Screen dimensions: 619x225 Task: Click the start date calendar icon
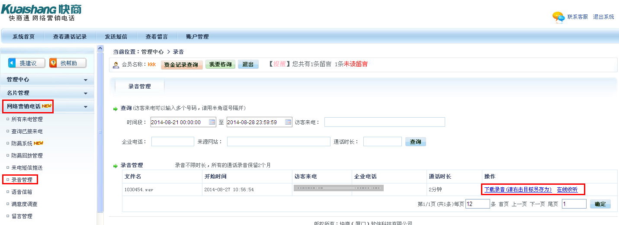pos(212,122)
